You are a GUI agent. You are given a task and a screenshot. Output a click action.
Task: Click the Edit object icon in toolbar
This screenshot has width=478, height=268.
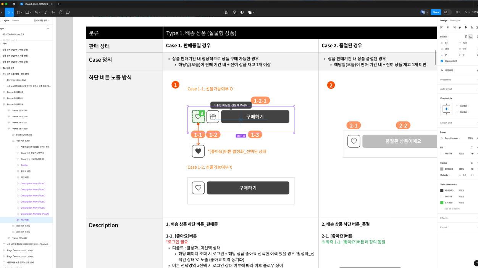227,12
